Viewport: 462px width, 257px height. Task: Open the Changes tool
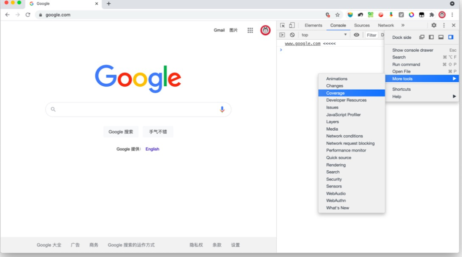352,86
